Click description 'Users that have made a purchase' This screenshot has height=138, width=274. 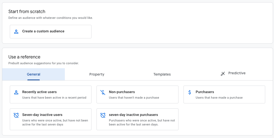219,98
